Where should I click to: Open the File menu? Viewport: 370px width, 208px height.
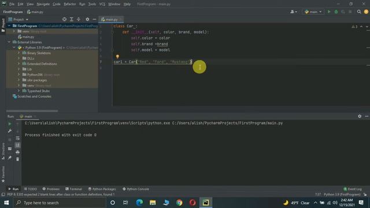(x=12, y=4)
